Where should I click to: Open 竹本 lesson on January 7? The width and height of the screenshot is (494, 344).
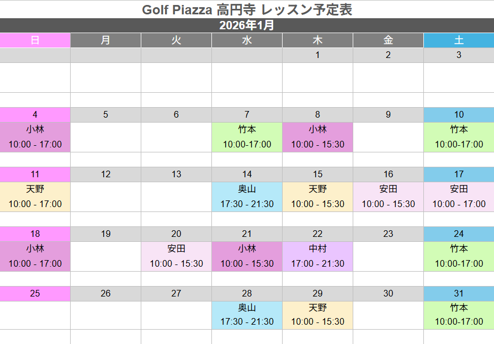[x=247, y=137]
